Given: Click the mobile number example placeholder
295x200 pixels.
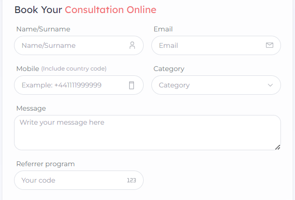Looking at the screenshot, I should 61,85.
